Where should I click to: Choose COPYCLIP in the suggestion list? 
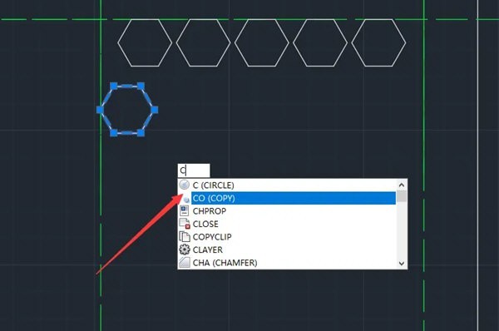[287, 237]
